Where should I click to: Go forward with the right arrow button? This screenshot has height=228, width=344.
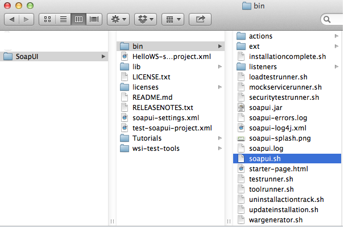pos(26,19)
